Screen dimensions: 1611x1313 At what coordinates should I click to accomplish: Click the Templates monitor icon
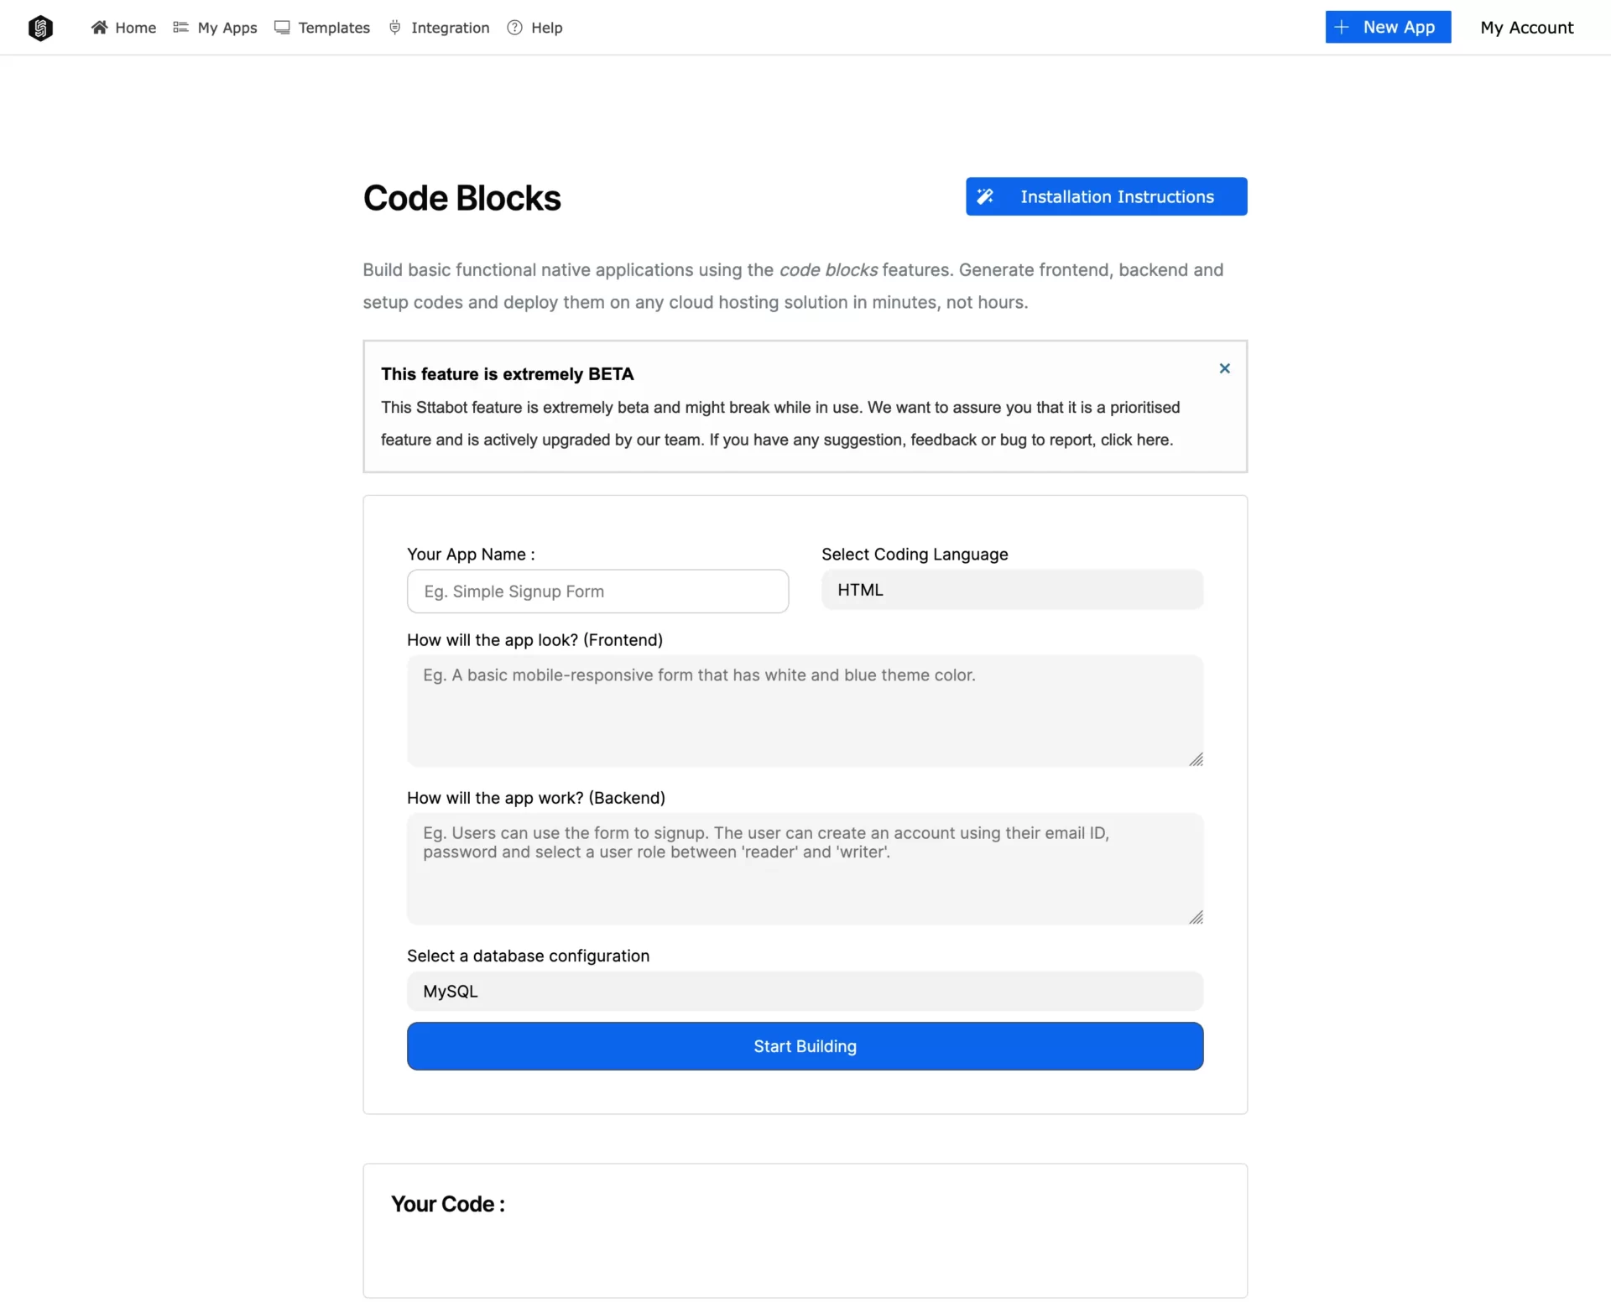282,28
